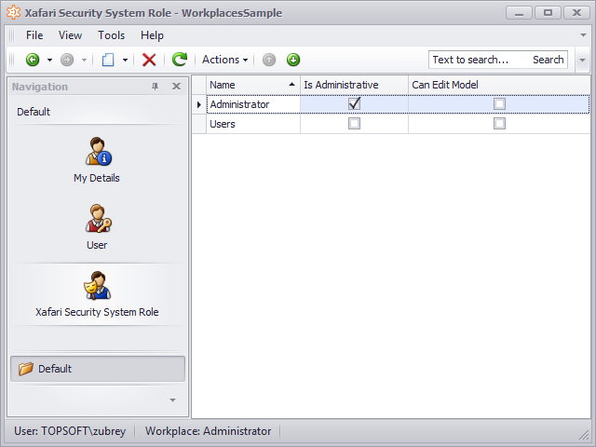
Task: Sort by the Name column header
Action: pos(253,85)
